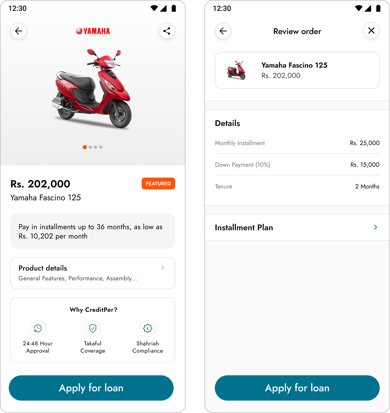This screenshot has width=390, height=413.
Task: Tap the Featured badge label
Action: pos(158,184)
